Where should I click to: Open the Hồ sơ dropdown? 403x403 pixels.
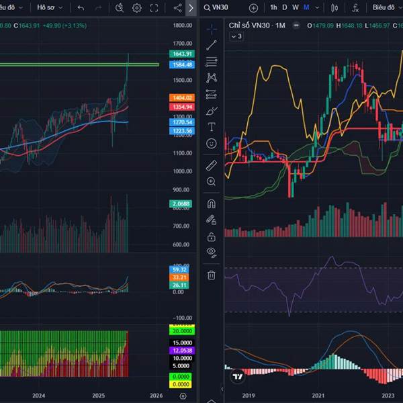point(50,7)
